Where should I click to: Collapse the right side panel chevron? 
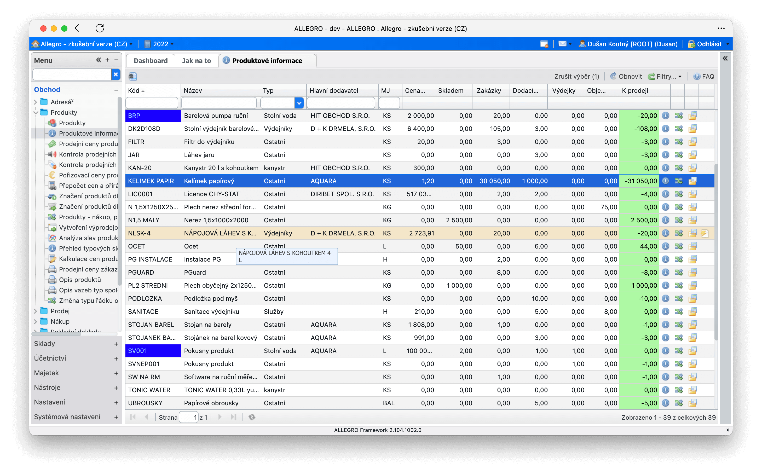coord(725,58)
